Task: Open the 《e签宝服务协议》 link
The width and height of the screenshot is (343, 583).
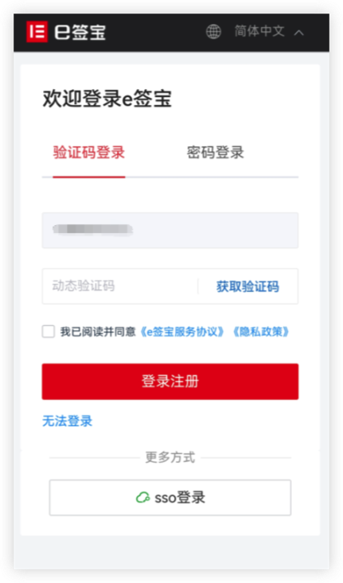Action: (182, 332)
